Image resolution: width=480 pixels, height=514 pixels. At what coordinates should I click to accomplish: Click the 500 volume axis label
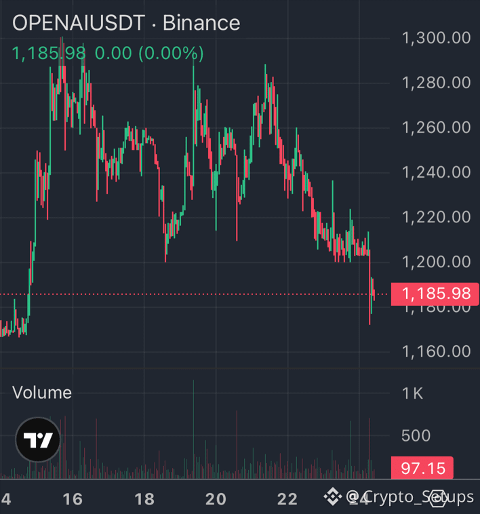click(416, 435)
